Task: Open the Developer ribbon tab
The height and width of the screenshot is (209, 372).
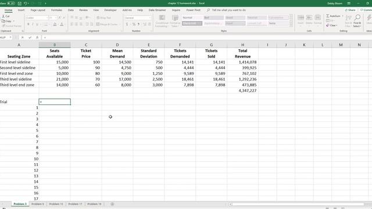Action: [x=110, y=10]
